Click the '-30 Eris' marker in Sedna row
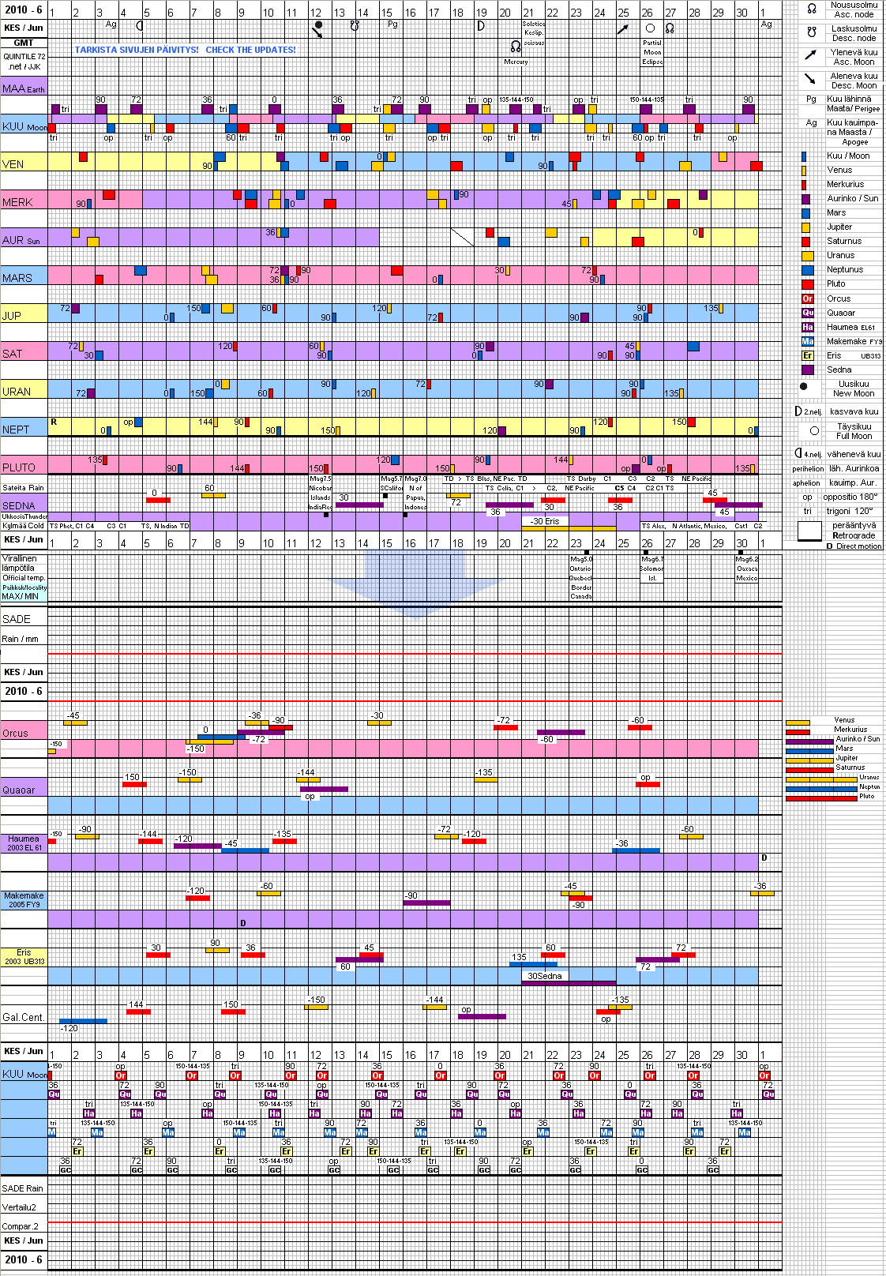886x1276 pixels. tap(545, 521)
